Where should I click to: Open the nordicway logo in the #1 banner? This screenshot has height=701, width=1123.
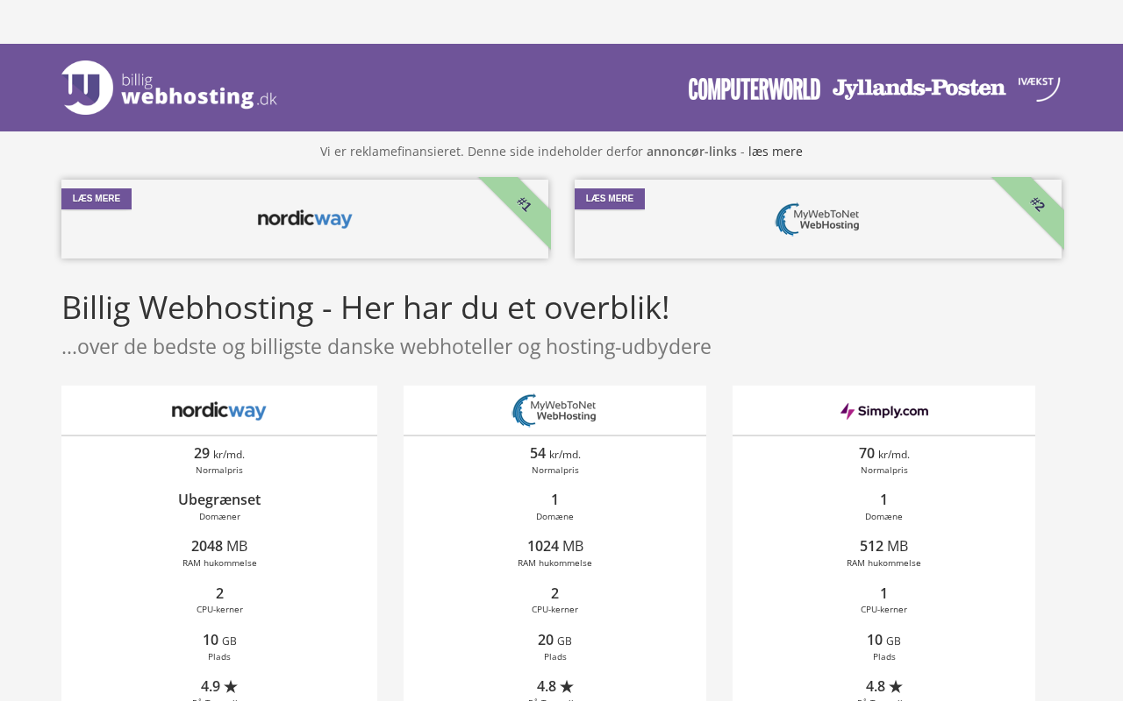point(304,219)
